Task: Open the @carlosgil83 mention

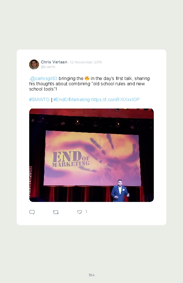Action: 44,79
